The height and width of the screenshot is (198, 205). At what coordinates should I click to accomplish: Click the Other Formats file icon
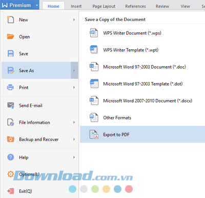tap(94, 117)
